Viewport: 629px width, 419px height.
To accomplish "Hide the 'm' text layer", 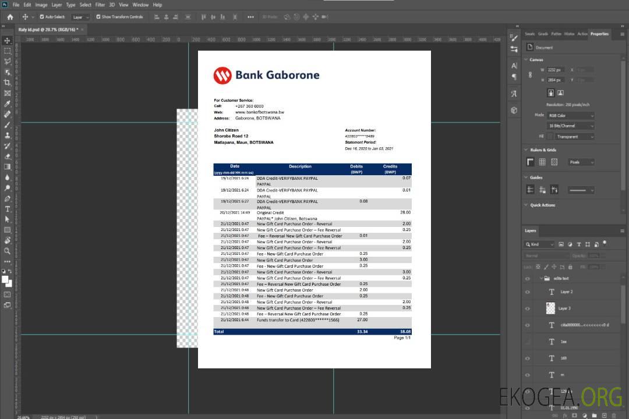I will click(528, 375).
